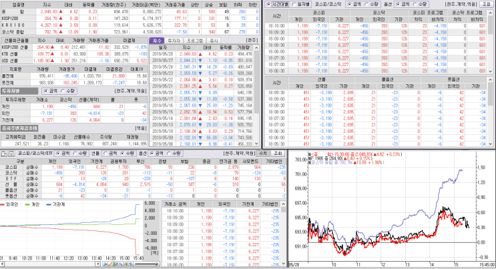Click the 조회 button in the top-right panel
Screen dimensions: 496x269
pyautogui.click(x=486, y=4)
